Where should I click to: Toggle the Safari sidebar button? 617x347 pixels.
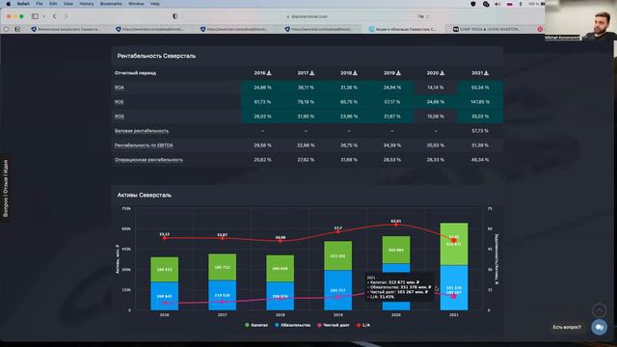coord(35,16)
